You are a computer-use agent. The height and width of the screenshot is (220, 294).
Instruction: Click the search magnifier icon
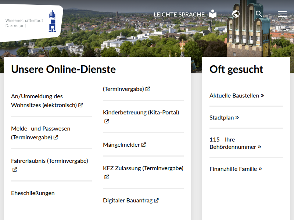pyautogui.click(x=259, y=14)
